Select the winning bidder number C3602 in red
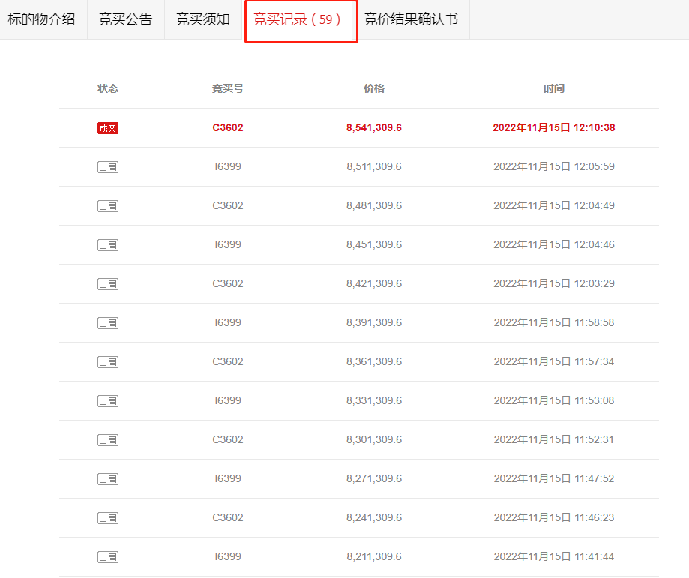 (228, 127)
